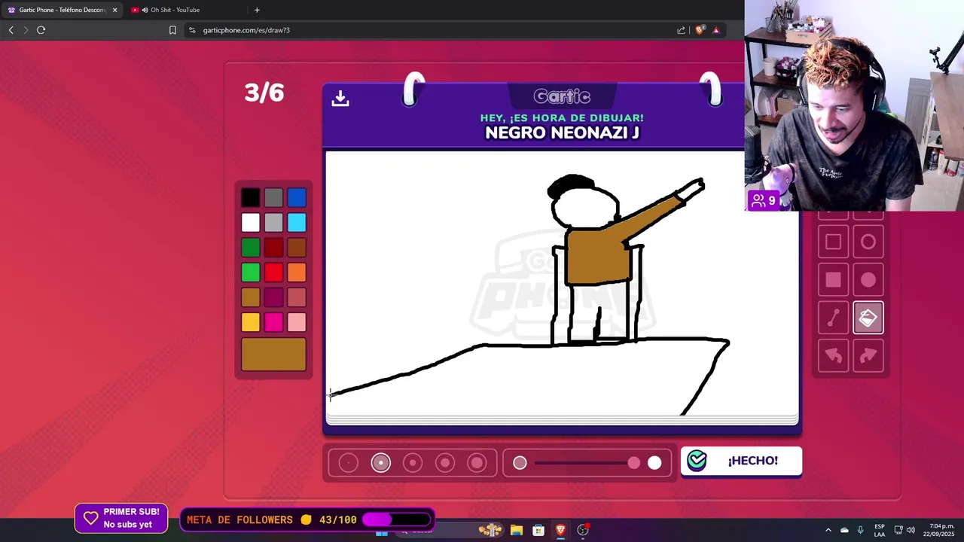The width and height of the screenshot is (964, 542).
Task: Reload the page in the browser
Action: coord(41,30)
